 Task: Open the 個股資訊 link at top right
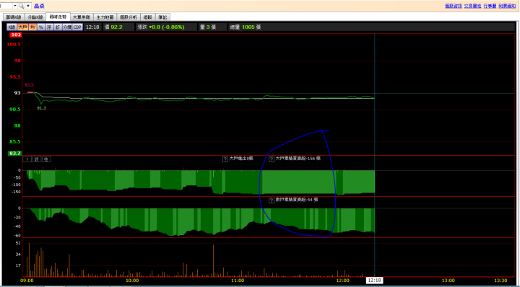(454, 6)
